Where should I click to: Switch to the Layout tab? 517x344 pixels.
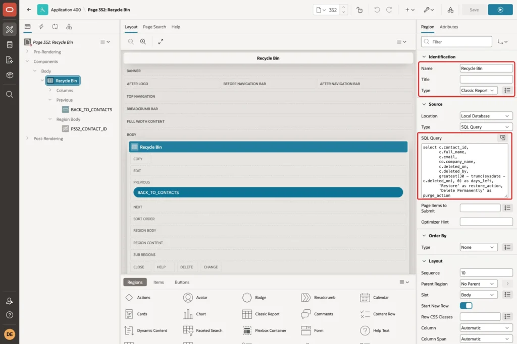(131, 27)
